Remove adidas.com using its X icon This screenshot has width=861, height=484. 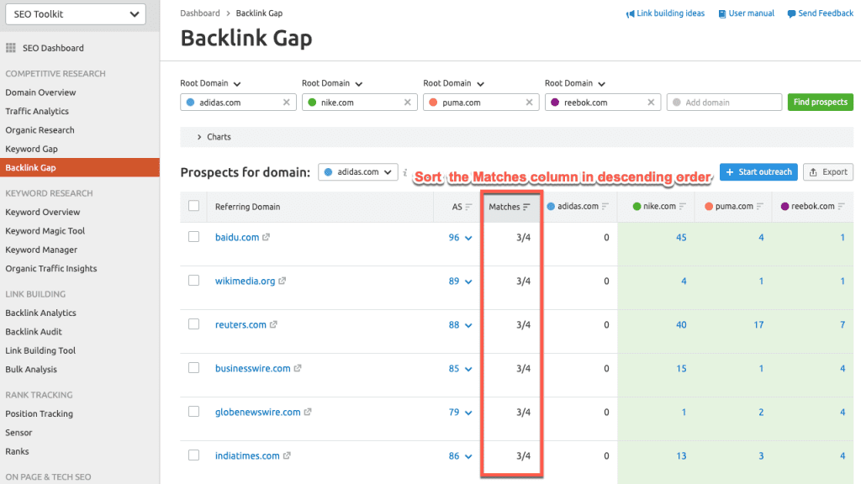[x=286, y=103]
